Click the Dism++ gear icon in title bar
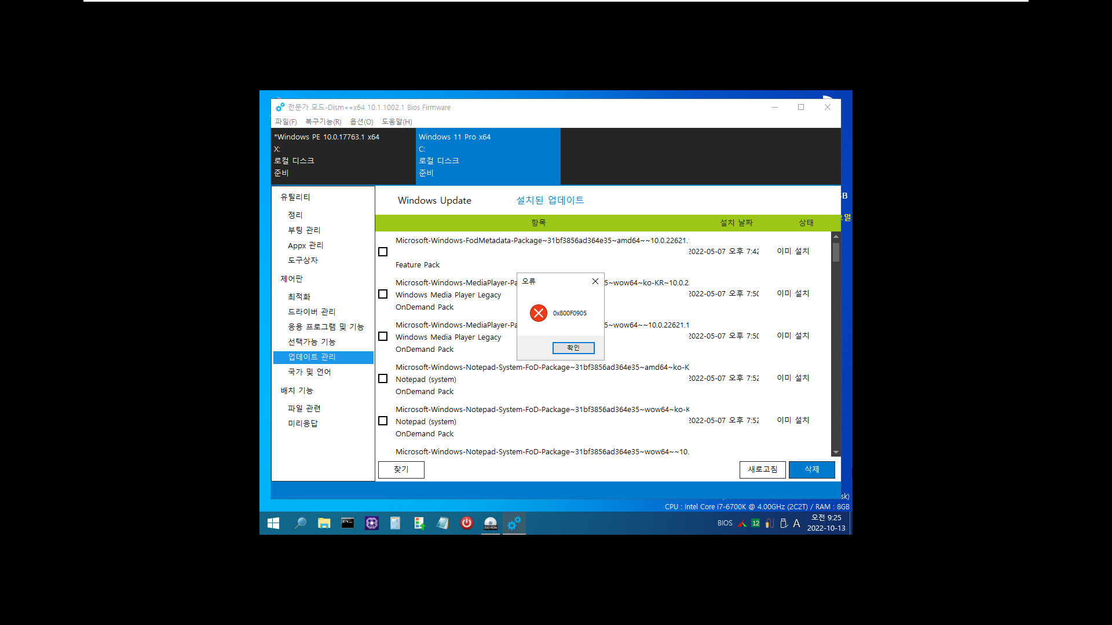The width and height of the screenshot is (1112, 625). [280, 107]
